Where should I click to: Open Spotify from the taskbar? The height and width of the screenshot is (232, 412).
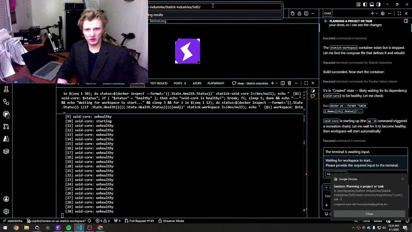69,228
